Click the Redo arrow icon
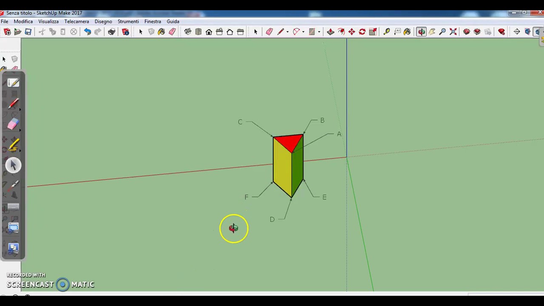This screenshot has width=544, height=306. 98,32
